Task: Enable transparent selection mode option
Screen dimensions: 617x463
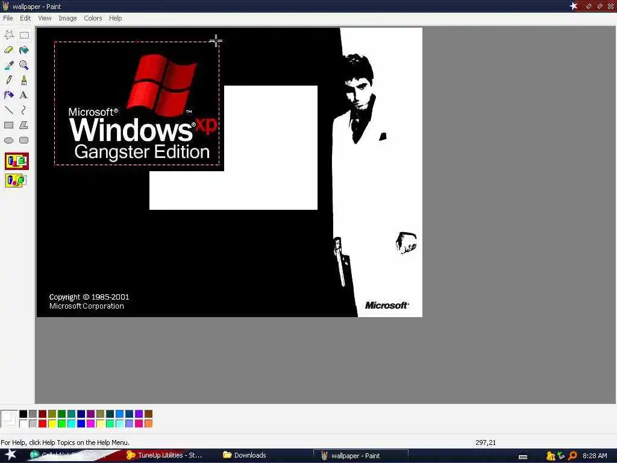Action: [x=16, y=181]
